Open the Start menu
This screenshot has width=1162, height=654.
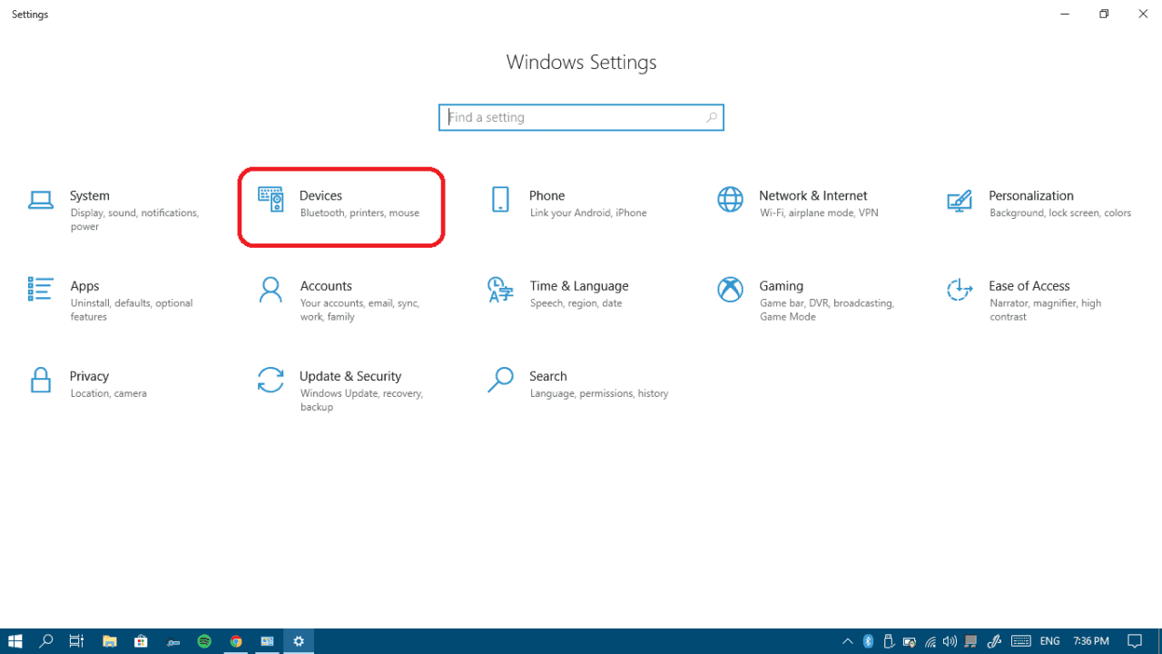pos(15,641)
